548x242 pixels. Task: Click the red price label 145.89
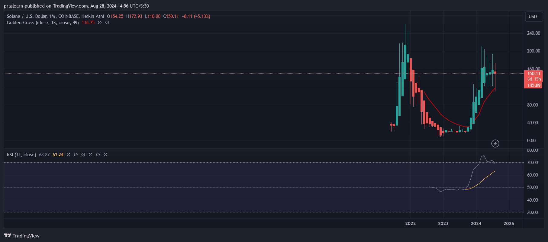534,85
